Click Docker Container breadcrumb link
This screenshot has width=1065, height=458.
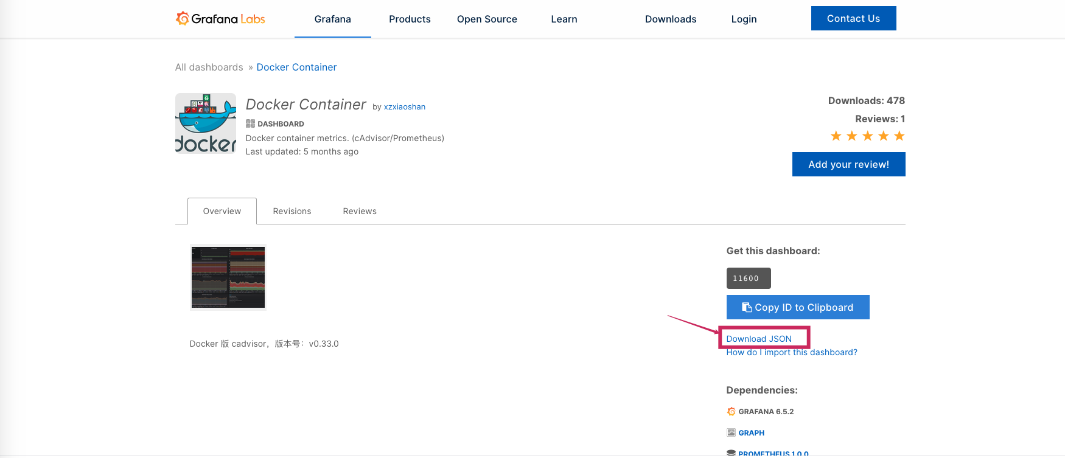coord(296,67)
